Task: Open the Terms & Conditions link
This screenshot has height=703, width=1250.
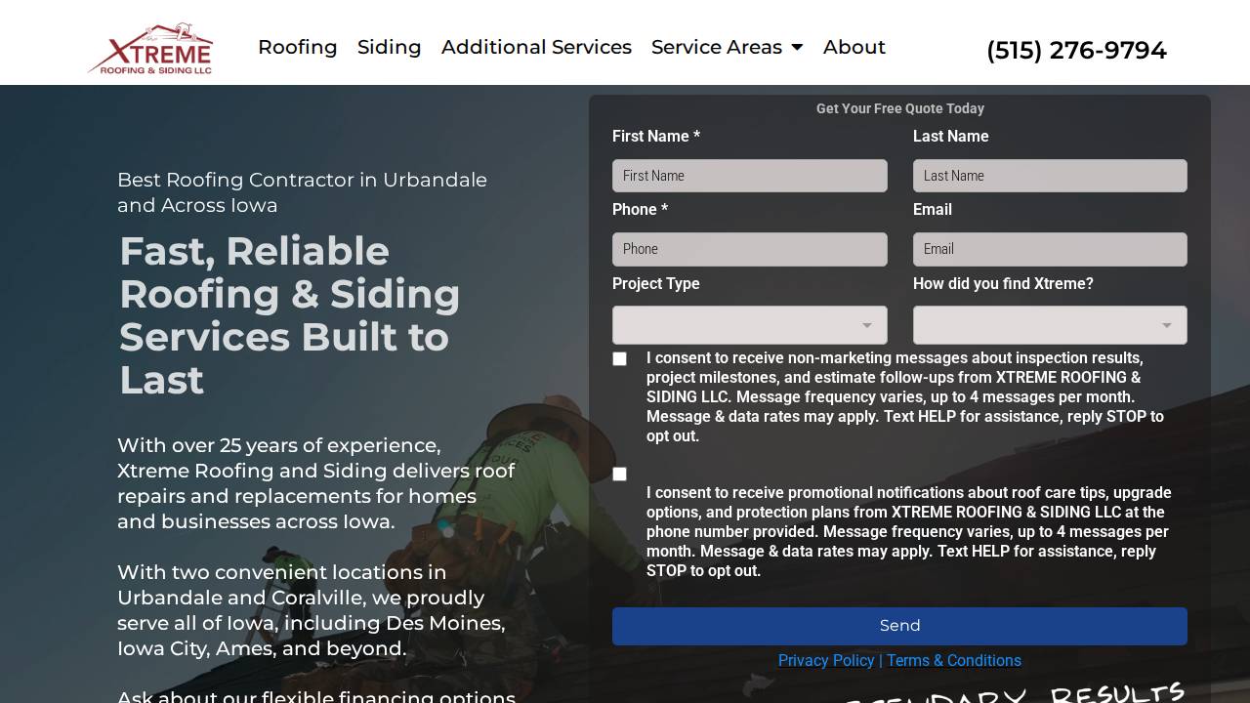Action: [x=954, y=661]
